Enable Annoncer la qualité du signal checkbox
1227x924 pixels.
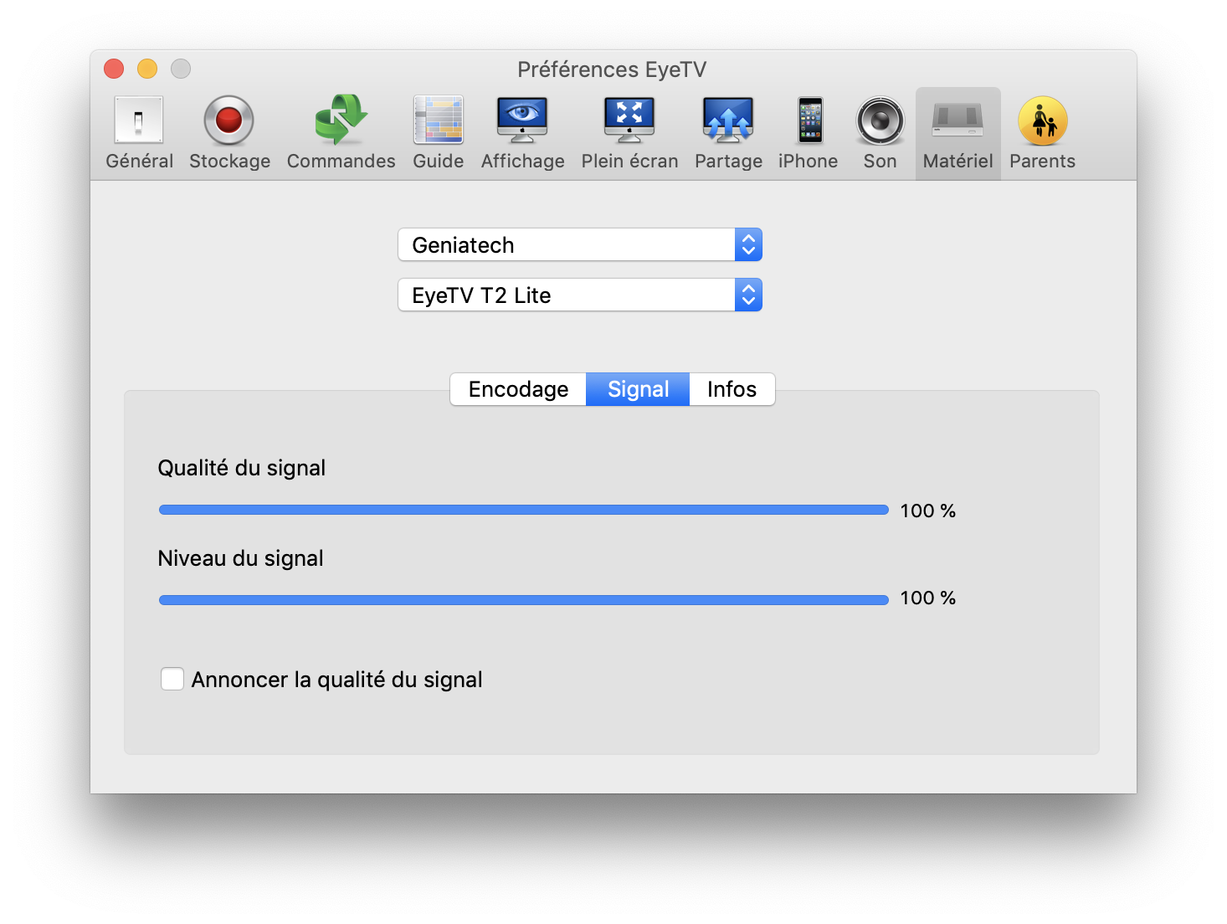(x=172, y=679)
